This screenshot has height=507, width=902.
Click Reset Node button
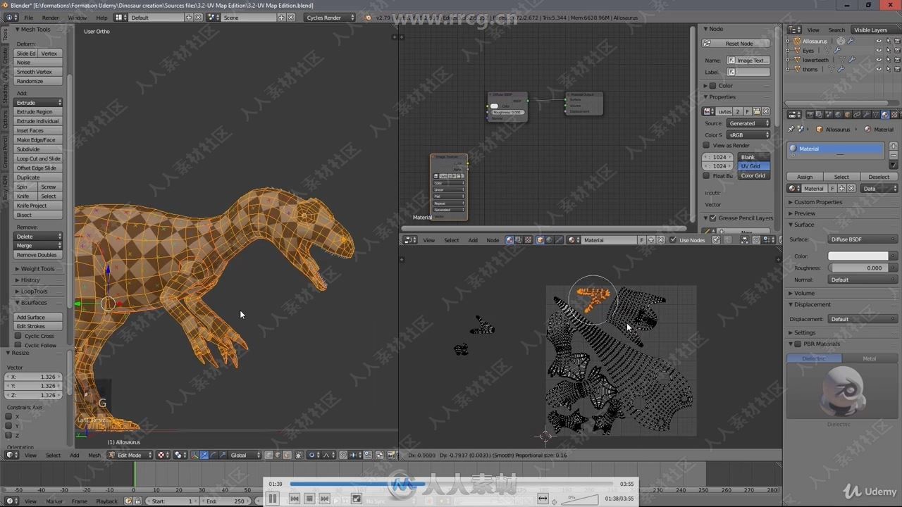tap(737, 43)
